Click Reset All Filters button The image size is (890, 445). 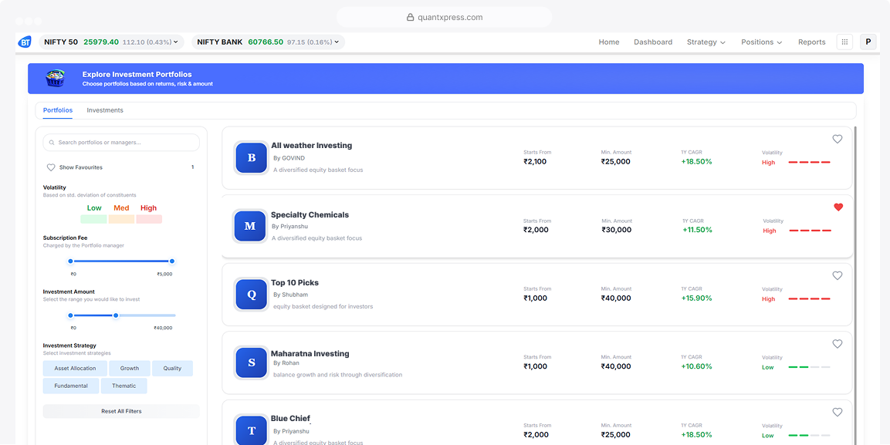pos(121,411)
